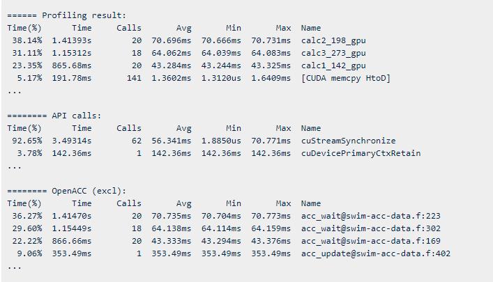Select acc_wait@swim-acc-data.f:223 entry

pyautogui.click(x=371, y=216)
